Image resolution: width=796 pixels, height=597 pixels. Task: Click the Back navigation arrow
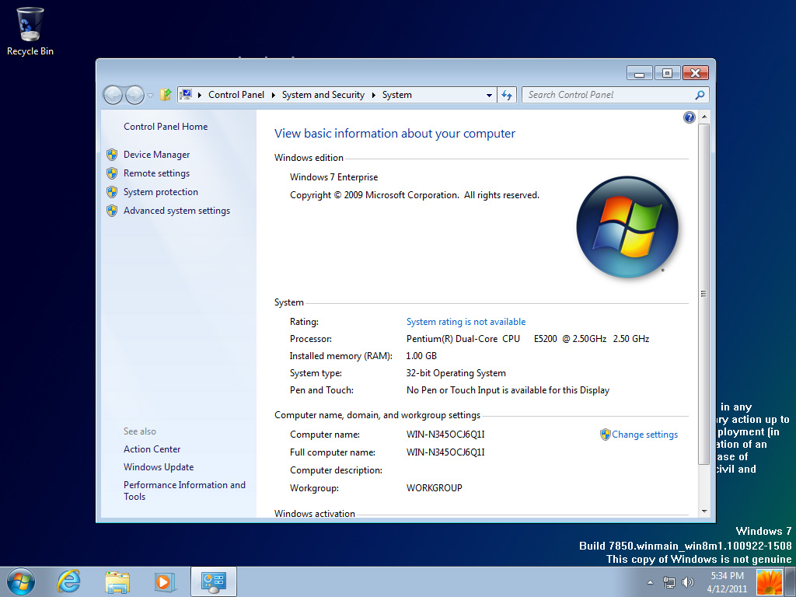(113, 95)
